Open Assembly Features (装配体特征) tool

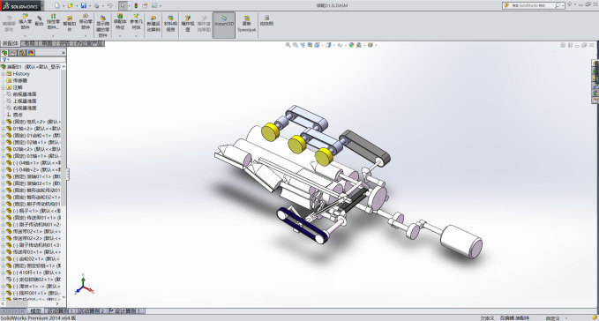tap(120, 22)
